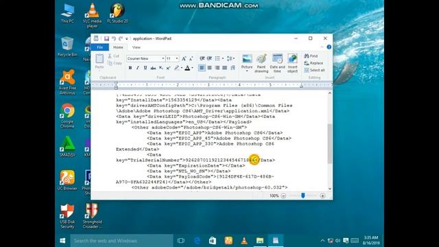Viewport: 439px width, 247px height.
Task: Toggle bold formatting
Action: point(130,68)
